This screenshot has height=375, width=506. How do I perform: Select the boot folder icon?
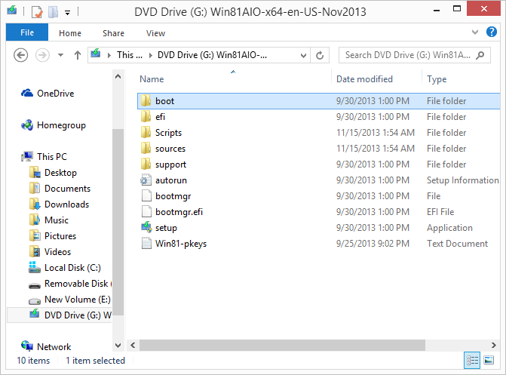146,101
